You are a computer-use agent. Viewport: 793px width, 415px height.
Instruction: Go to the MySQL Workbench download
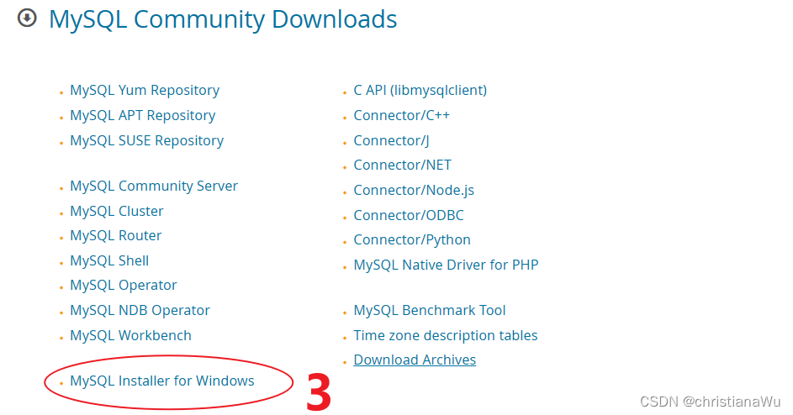[x=130, y=336]
